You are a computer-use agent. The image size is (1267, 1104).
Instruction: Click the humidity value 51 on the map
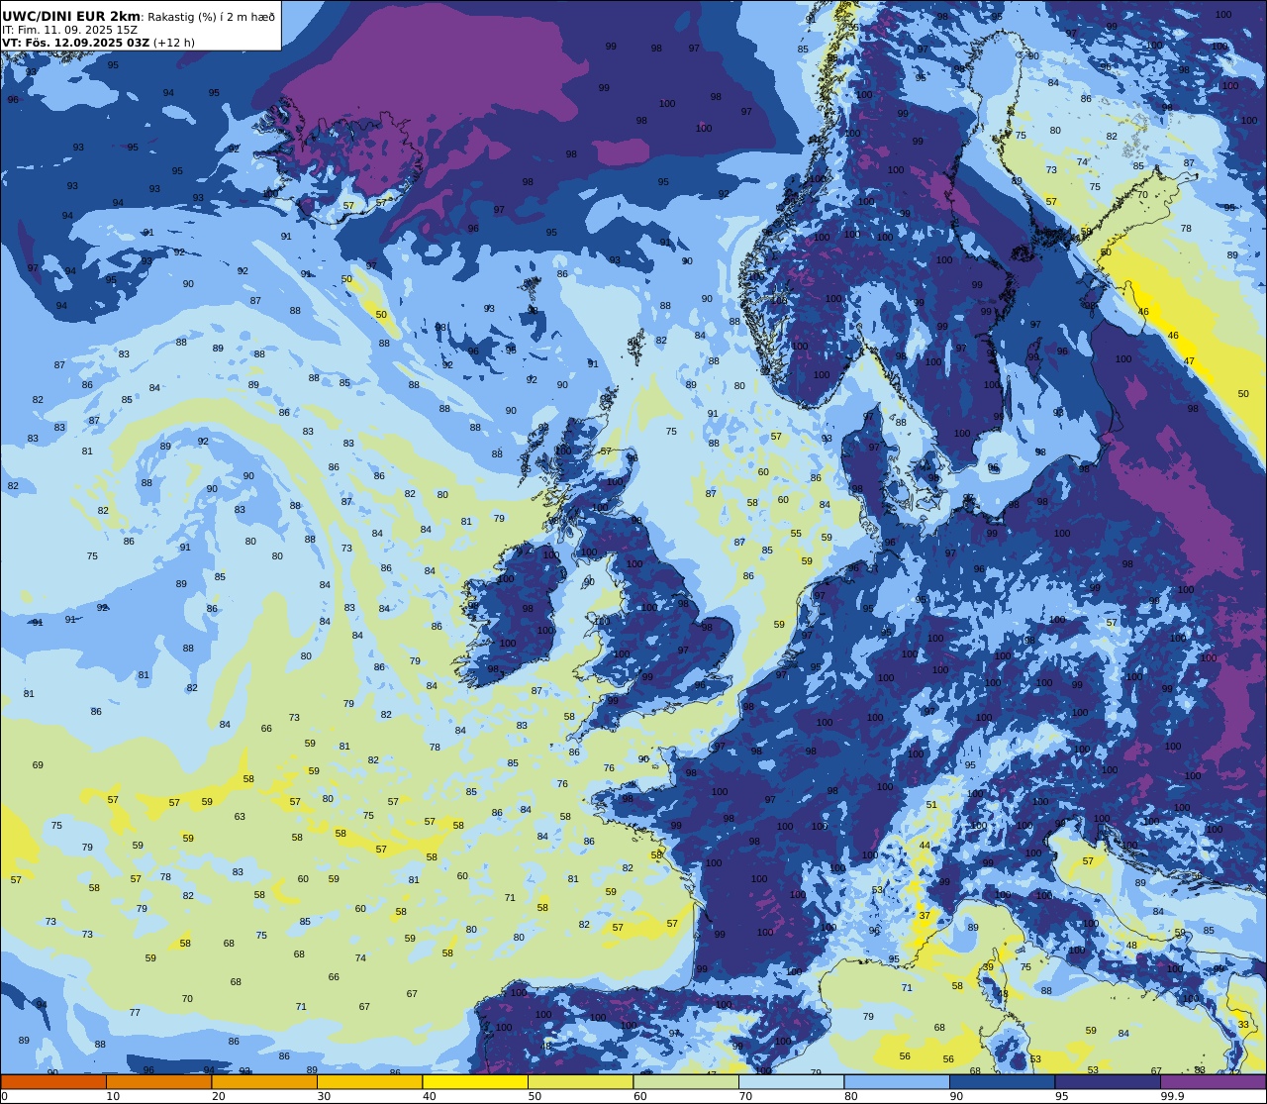pos(931,805)
